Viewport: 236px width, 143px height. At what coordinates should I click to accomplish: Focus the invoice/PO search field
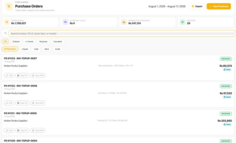[122, 33]
